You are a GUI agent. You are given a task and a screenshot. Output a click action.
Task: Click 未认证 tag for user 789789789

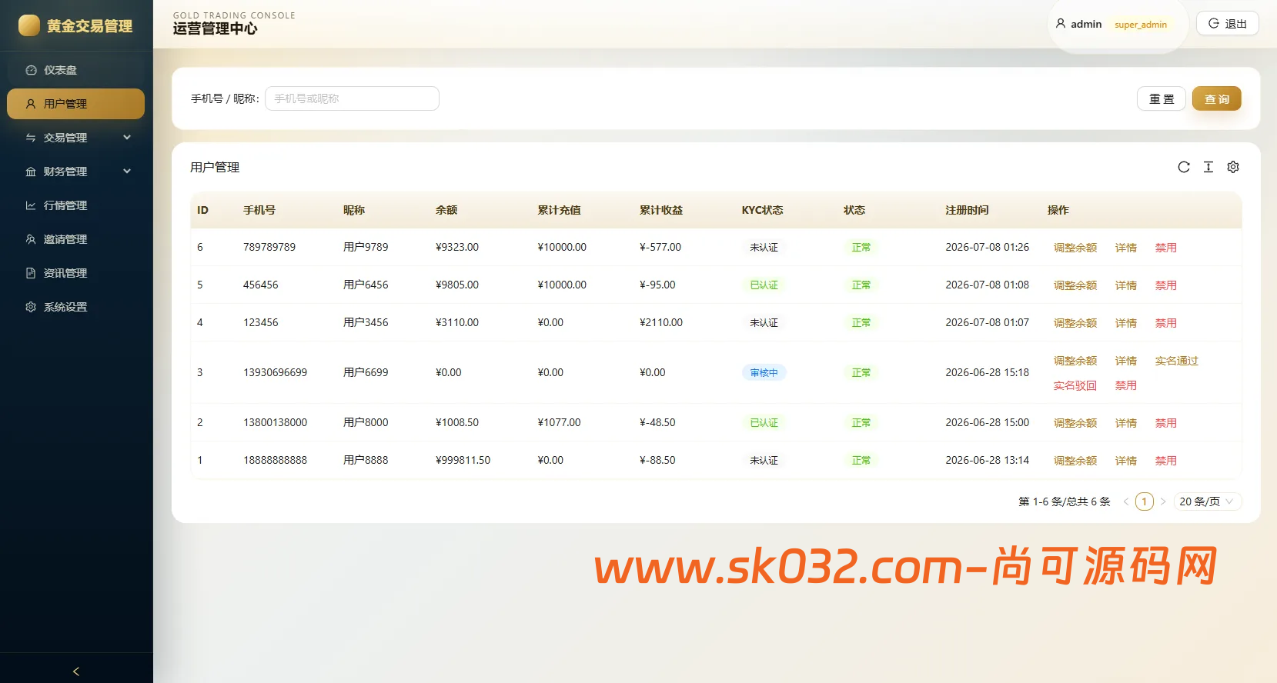764,248
